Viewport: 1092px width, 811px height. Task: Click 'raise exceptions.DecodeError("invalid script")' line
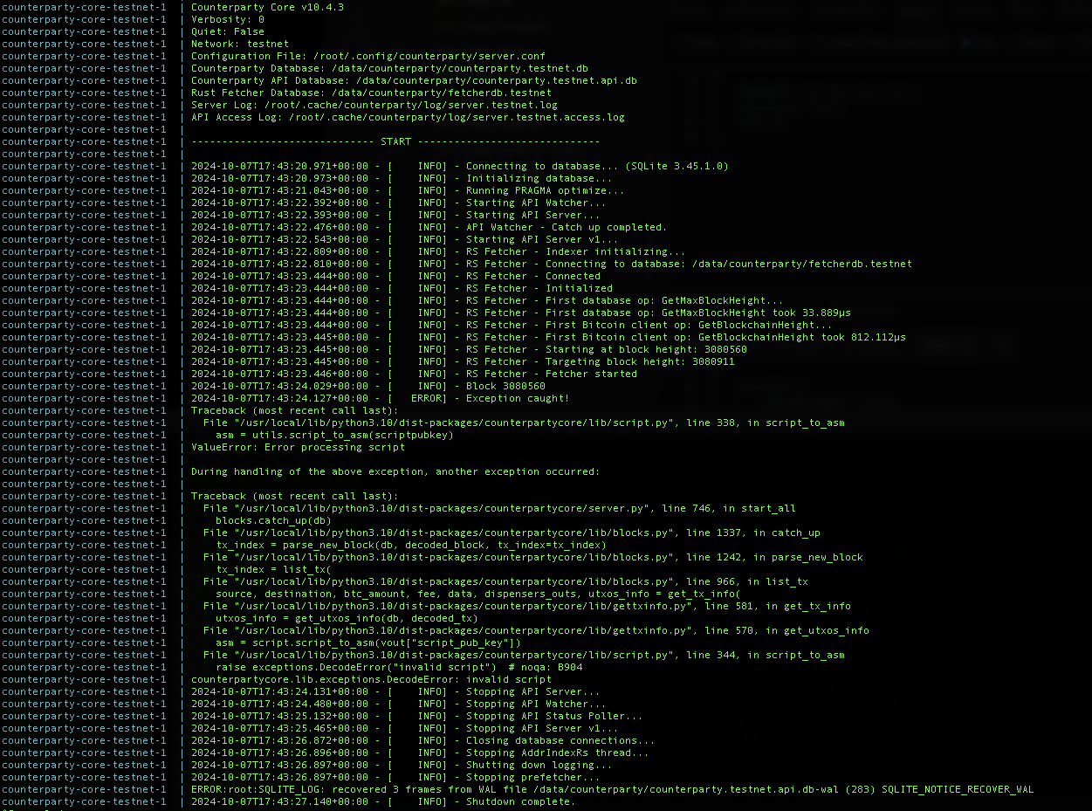(399, 667)
